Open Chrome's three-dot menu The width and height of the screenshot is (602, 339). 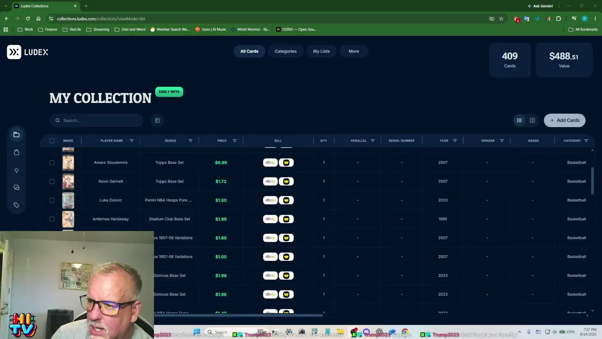[595, 19]
